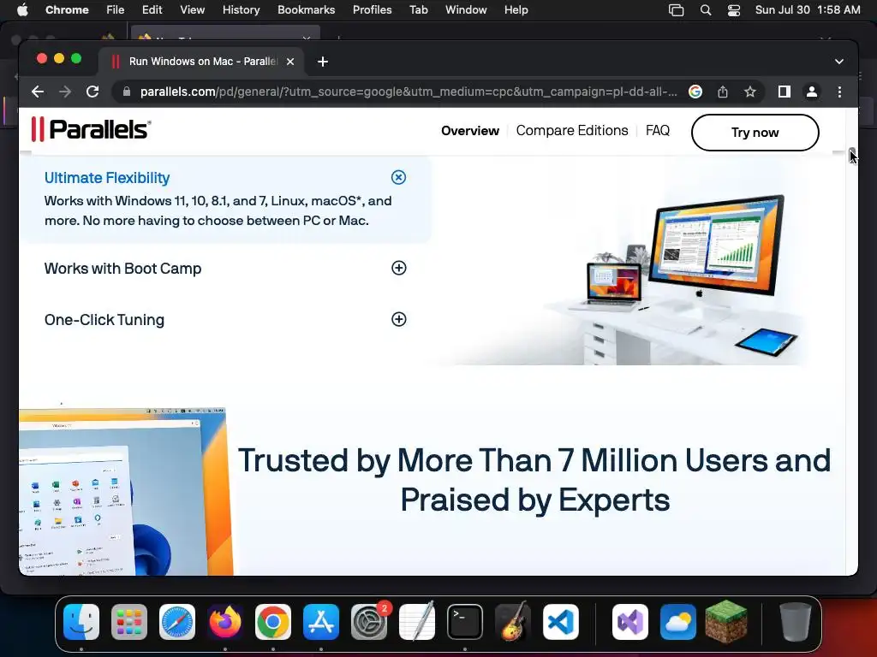Open the Apple menu
The width and height of the screenshot is (877, 657).
pos(22,10)
